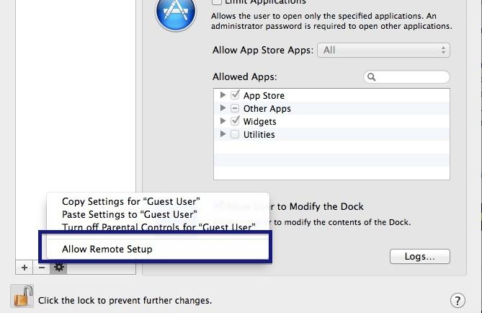482x313 pixels.
Task: Uncheck the App Store checkbox
Action: tap(235, 95)
